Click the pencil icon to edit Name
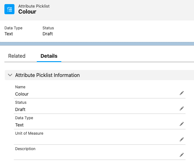Viewport: 194px width, 164px height. (181, 93)
